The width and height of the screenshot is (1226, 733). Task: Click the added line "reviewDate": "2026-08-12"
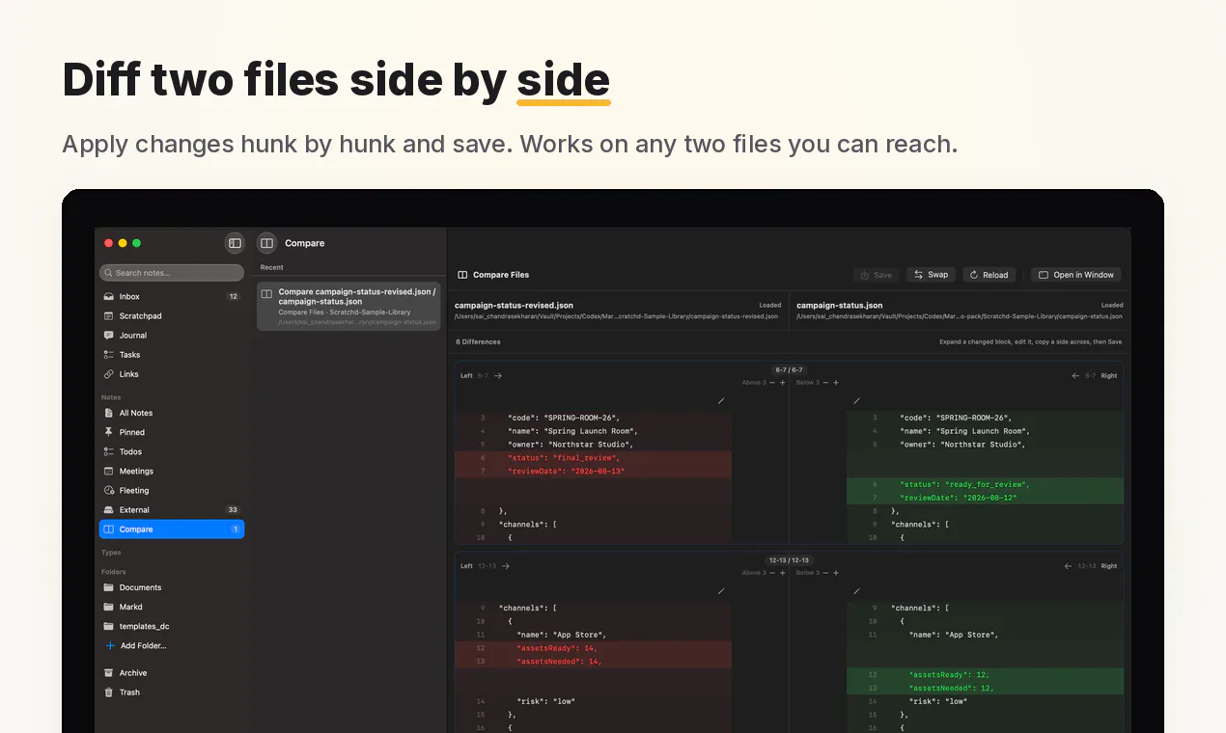click(x=958, y=498)
